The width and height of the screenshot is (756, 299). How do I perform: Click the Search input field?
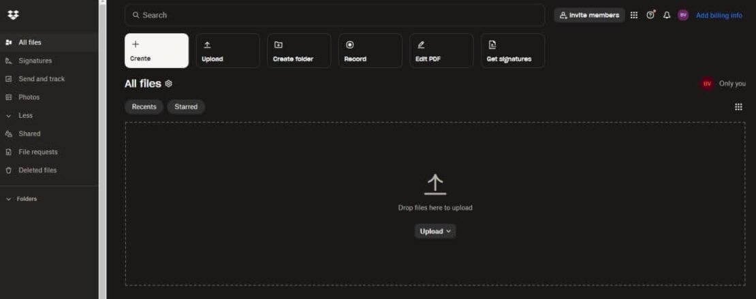(334, 15)
